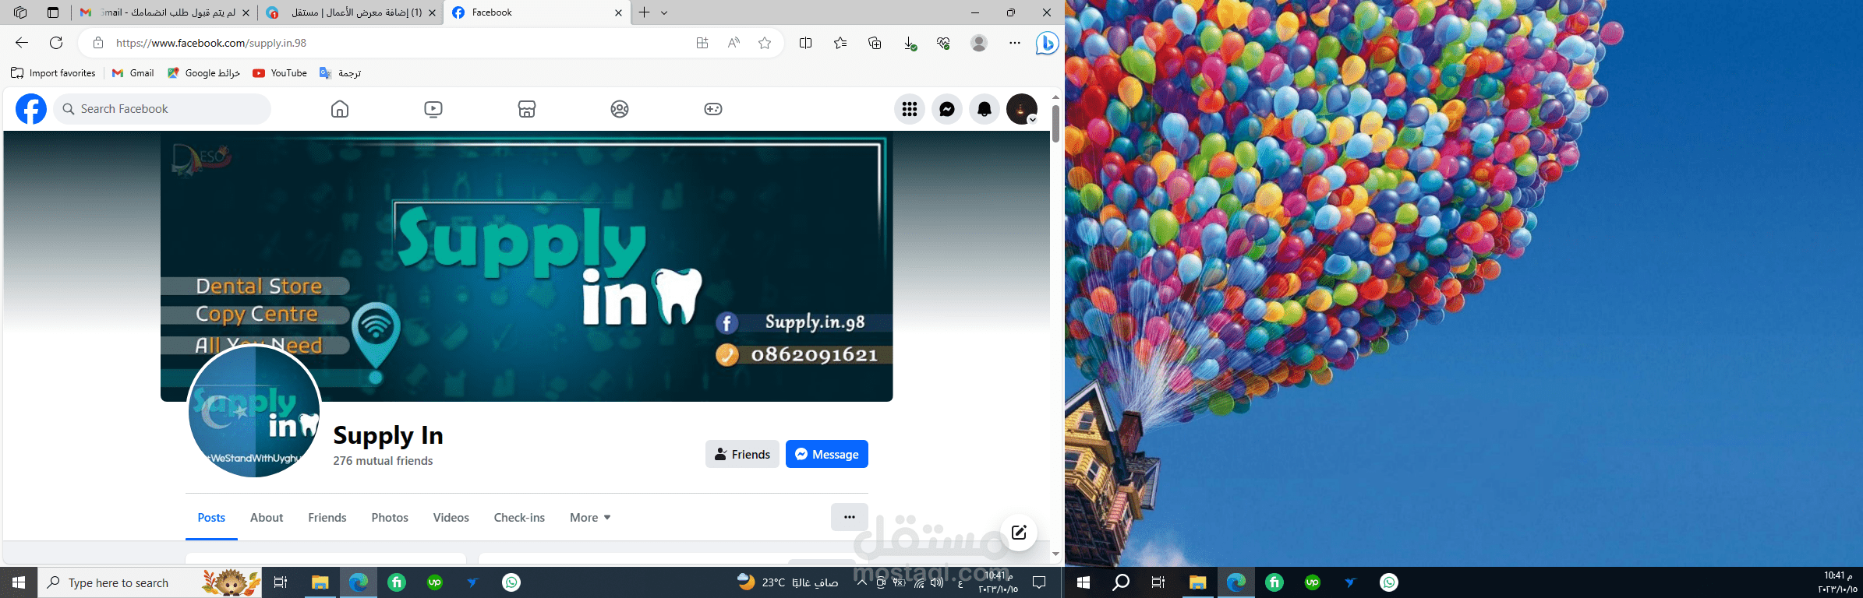Go back to the previous page
Image resolution: width=1863 pixels, height=598 pixels.
(x=22, y=43)
